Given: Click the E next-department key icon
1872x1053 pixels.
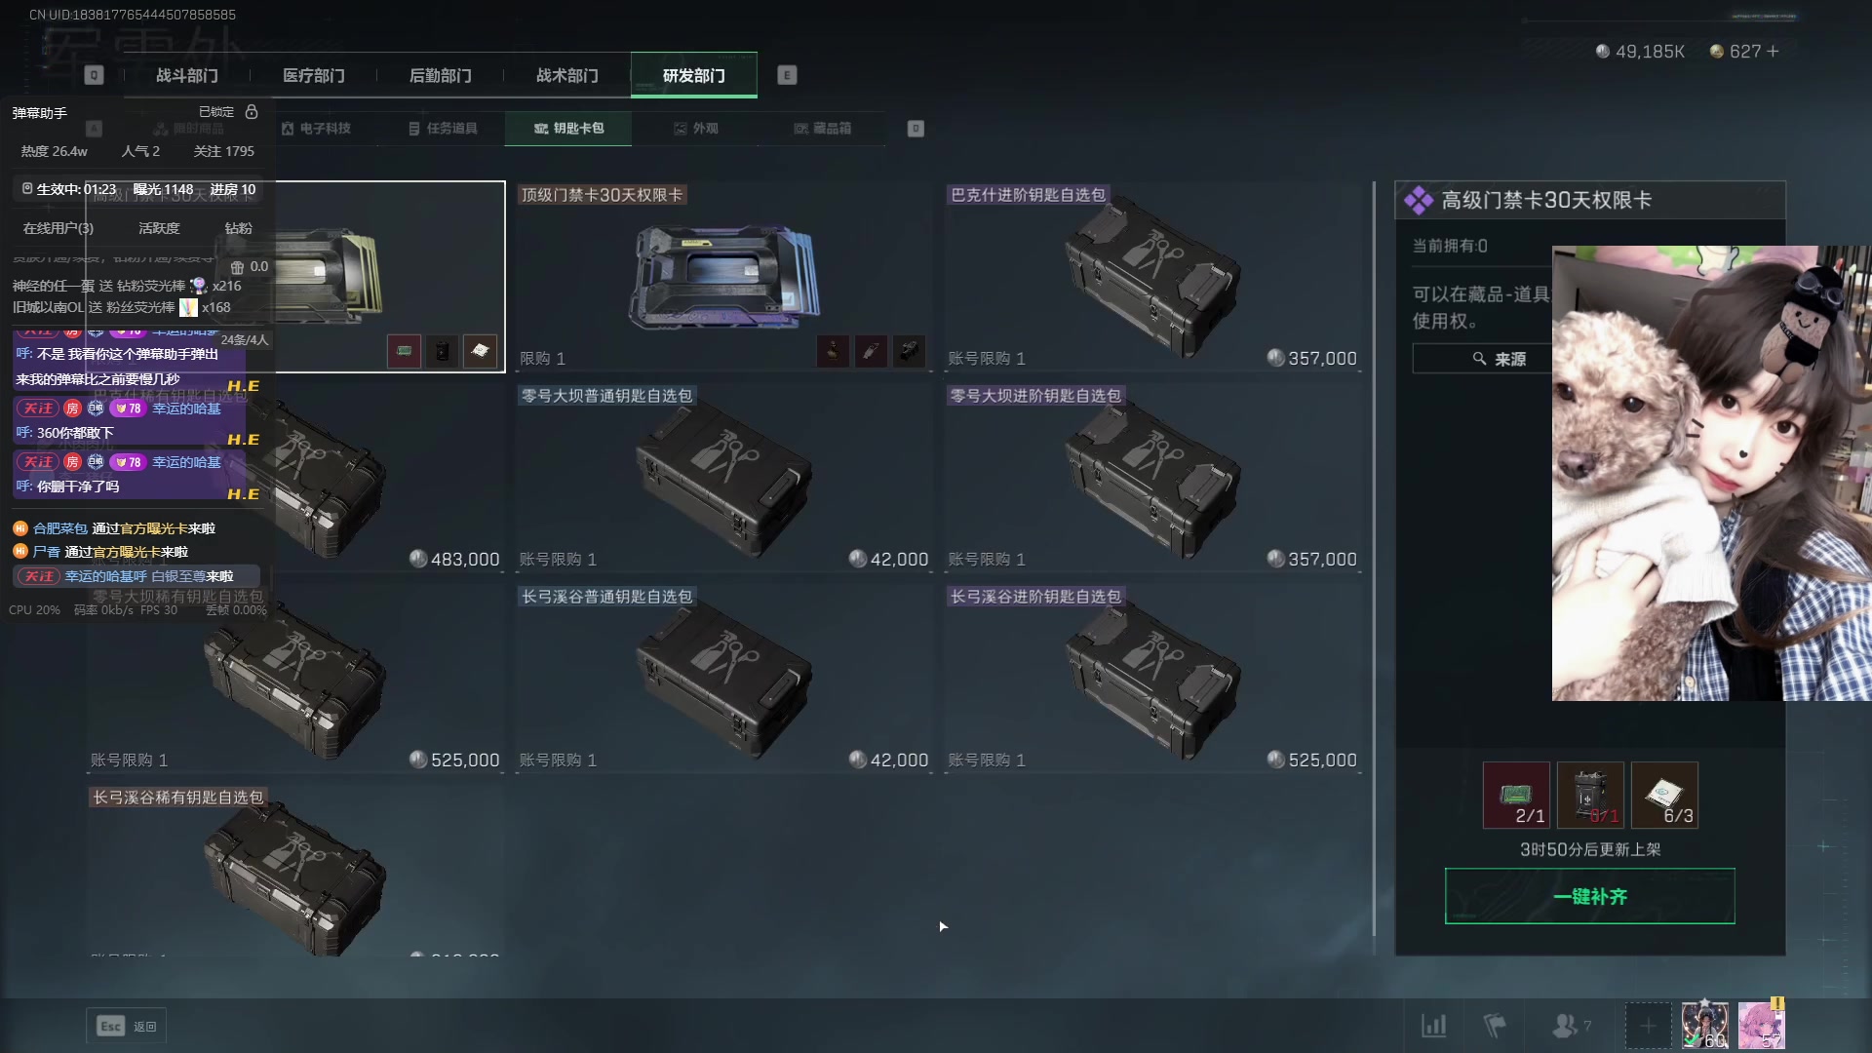Looking at the screenshot, I should click(787, 75).
